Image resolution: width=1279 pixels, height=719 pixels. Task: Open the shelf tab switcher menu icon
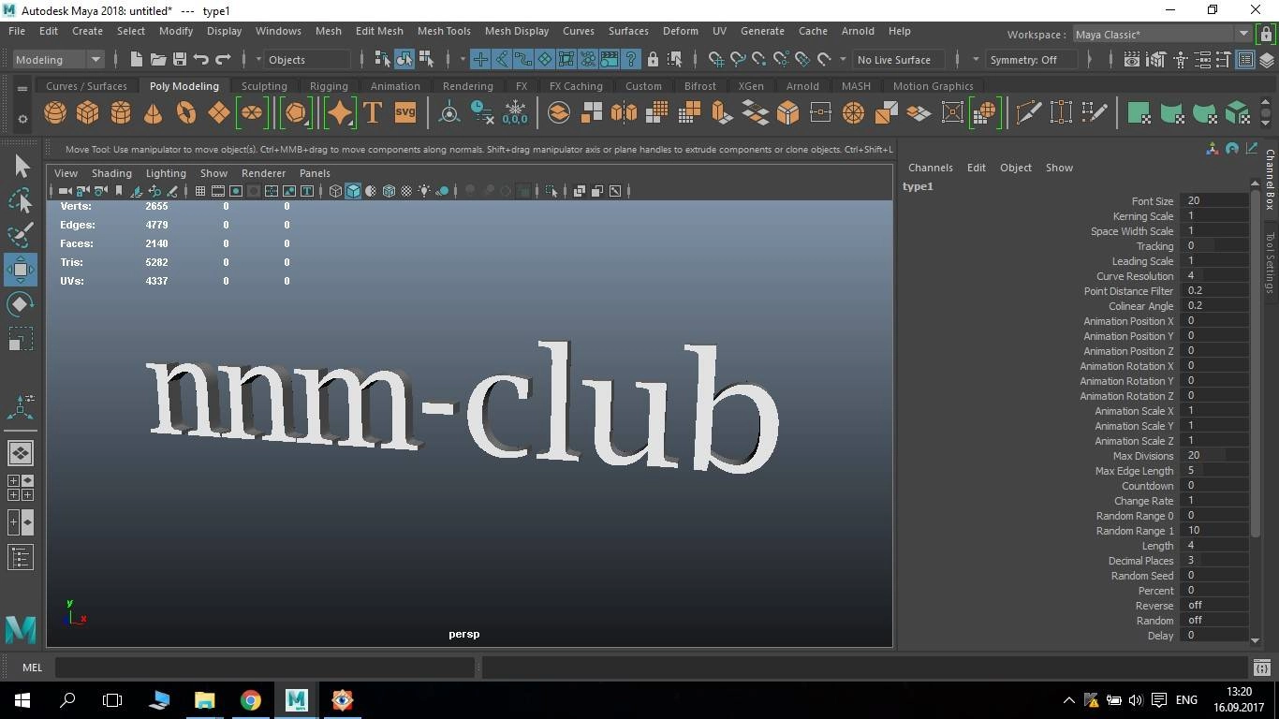[22, 89]
